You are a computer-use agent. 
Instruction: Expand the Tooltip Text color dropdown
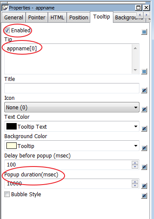[72, 126]
